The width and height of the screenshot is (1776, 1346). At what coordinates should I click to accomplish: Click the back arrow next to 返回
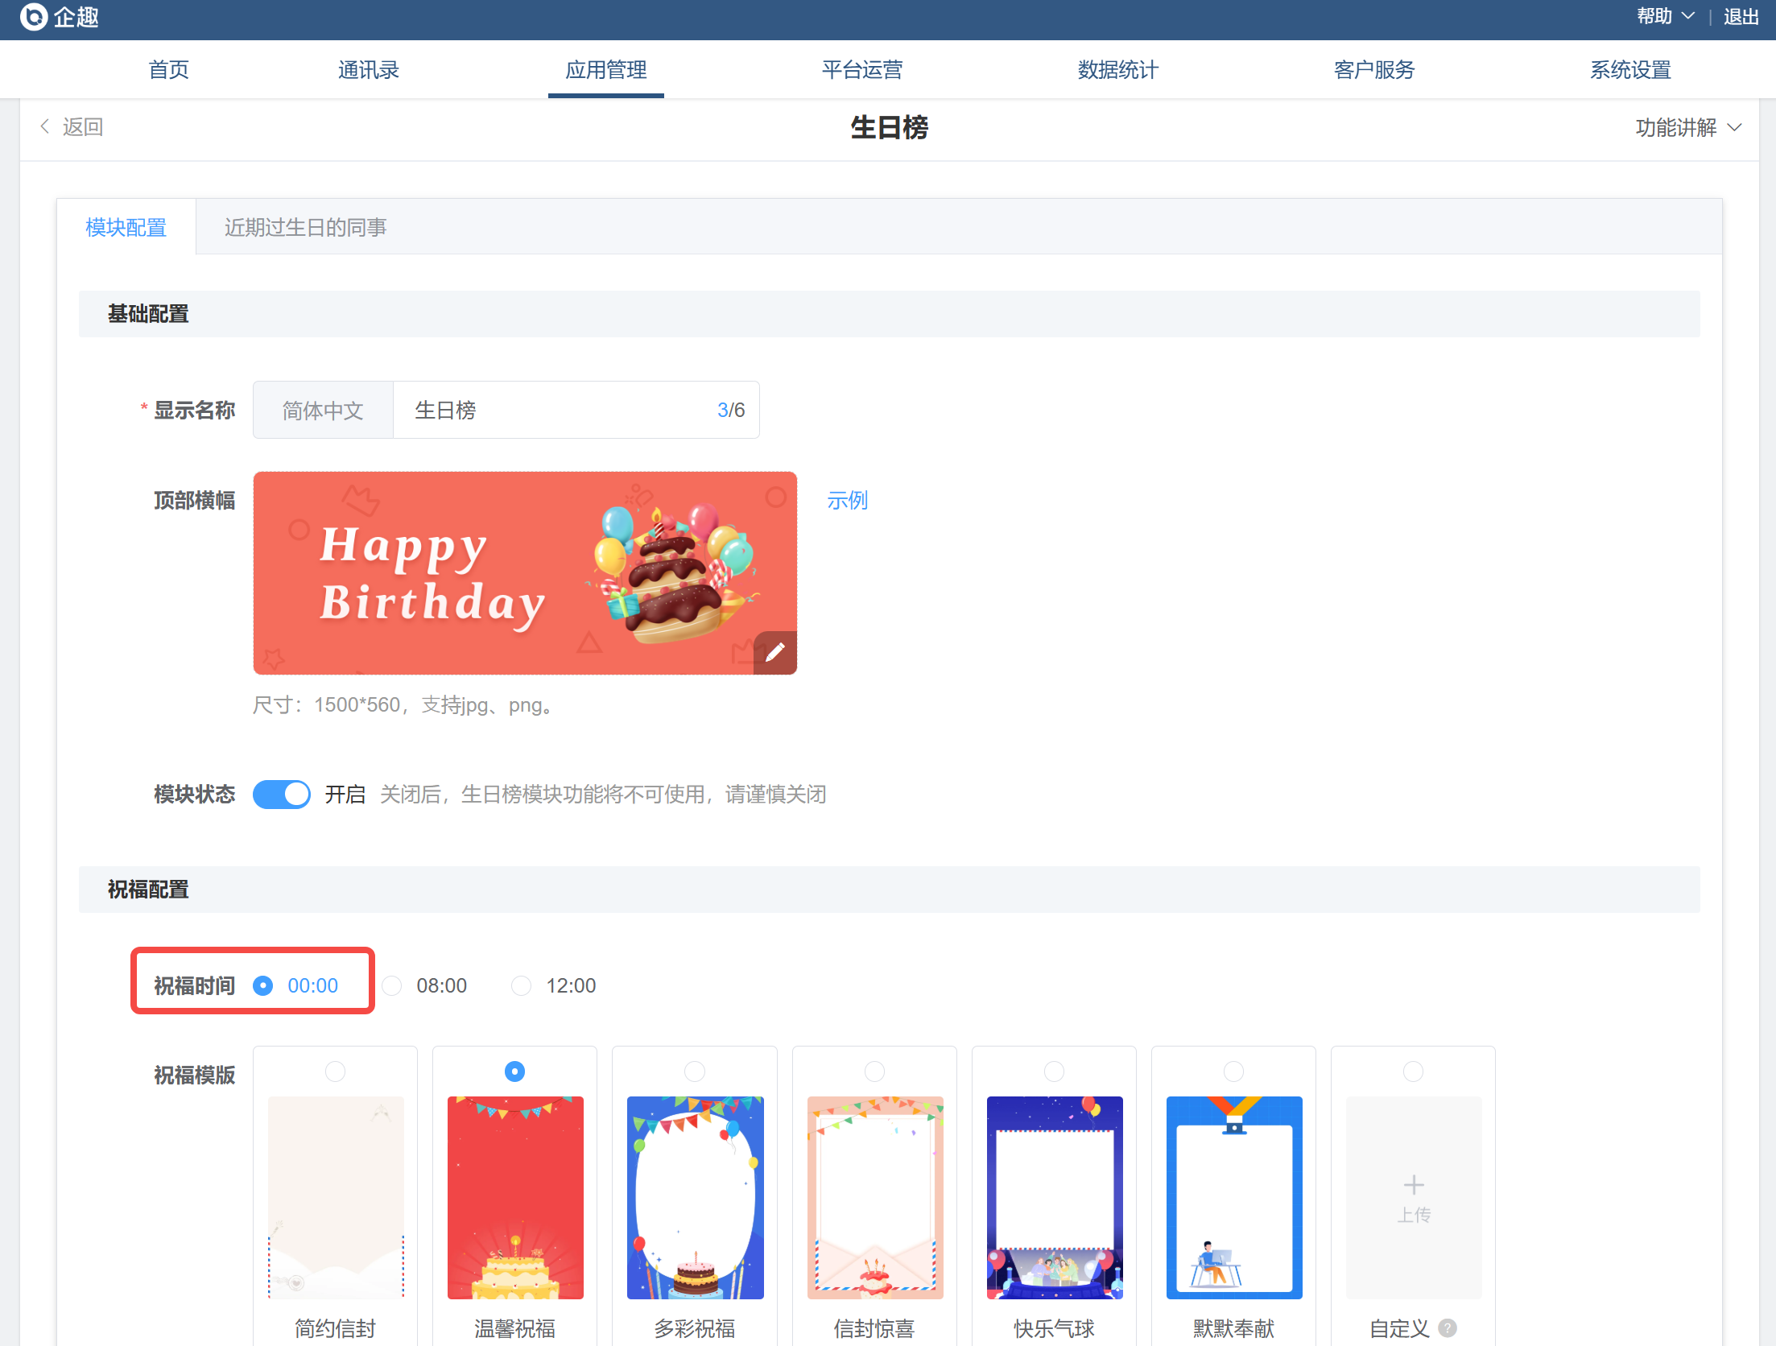click(x=45, y=126)
